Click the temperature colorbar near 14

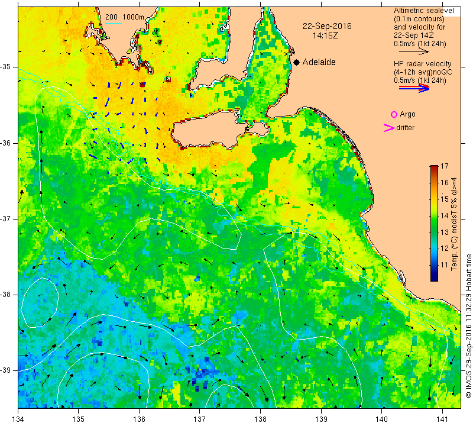[x=434, y=215]
